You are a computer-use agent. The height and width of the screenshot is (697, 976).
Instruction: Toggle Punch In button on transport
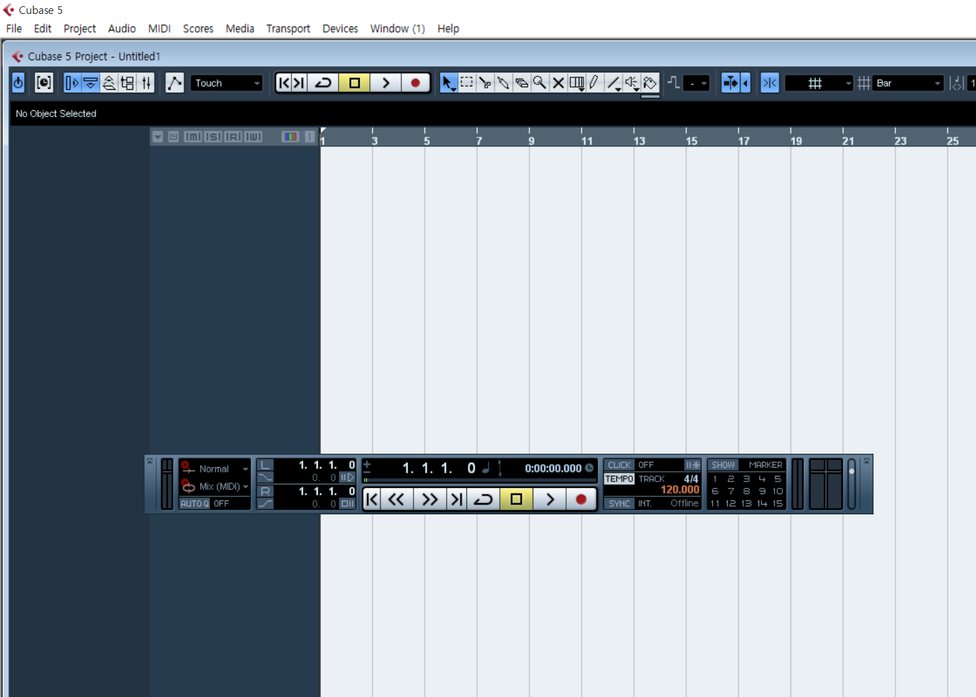(265, 477)
